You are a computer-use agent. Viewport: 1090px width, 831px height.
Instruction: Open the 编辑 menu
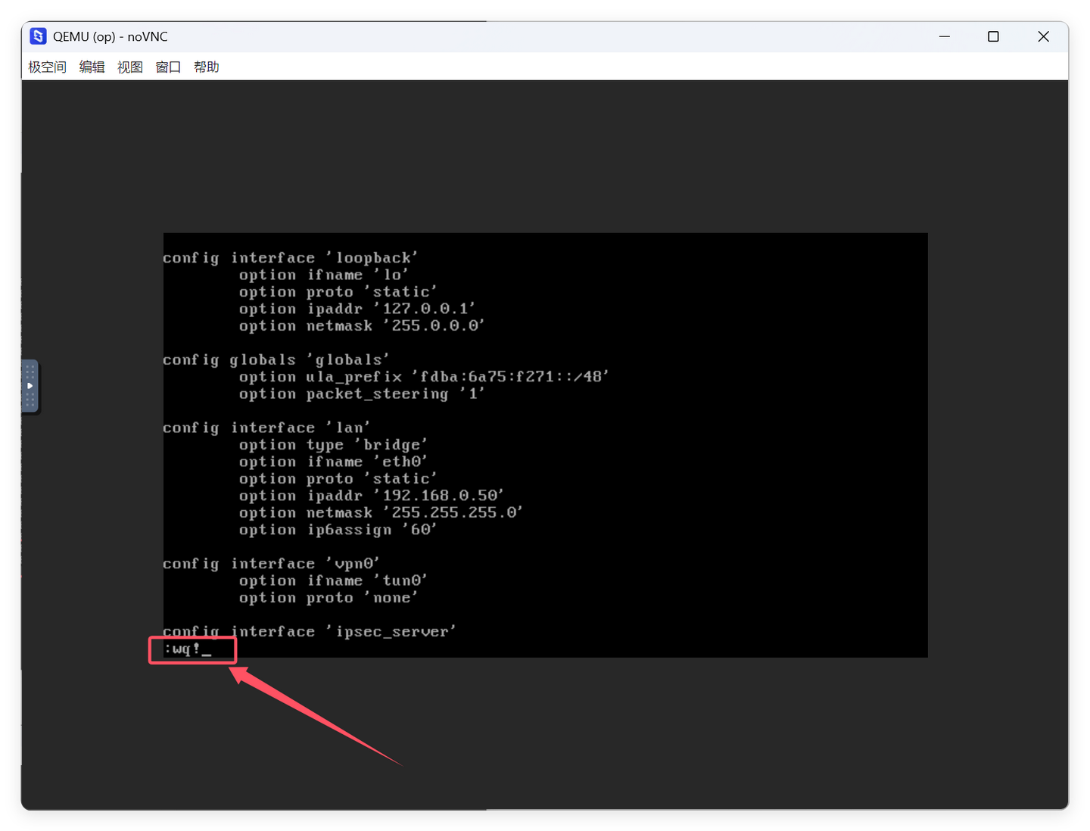(92, 67)
